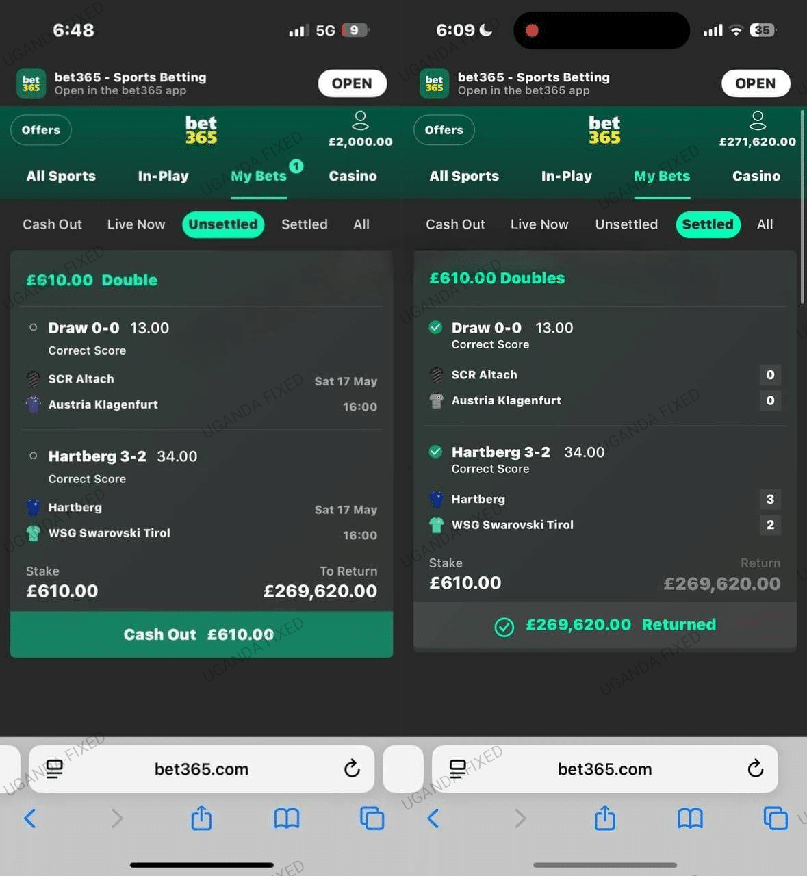807x876 pixels.
Task: Go to Casino on the right screen
Action: (x=756, y=176)
